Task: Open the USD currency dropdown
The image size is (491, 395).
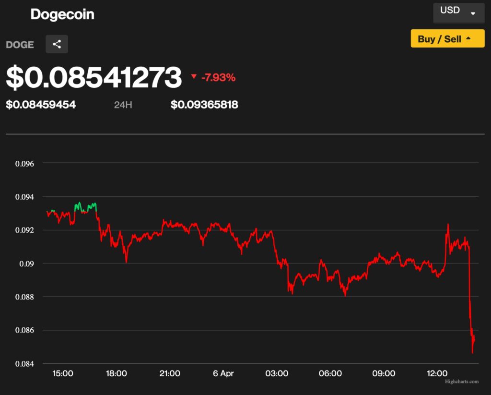Action: (x=458, y=12)
